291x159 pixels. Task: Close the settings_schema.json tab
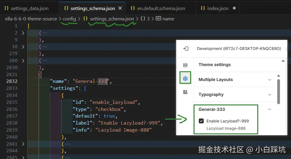point(120,8)
